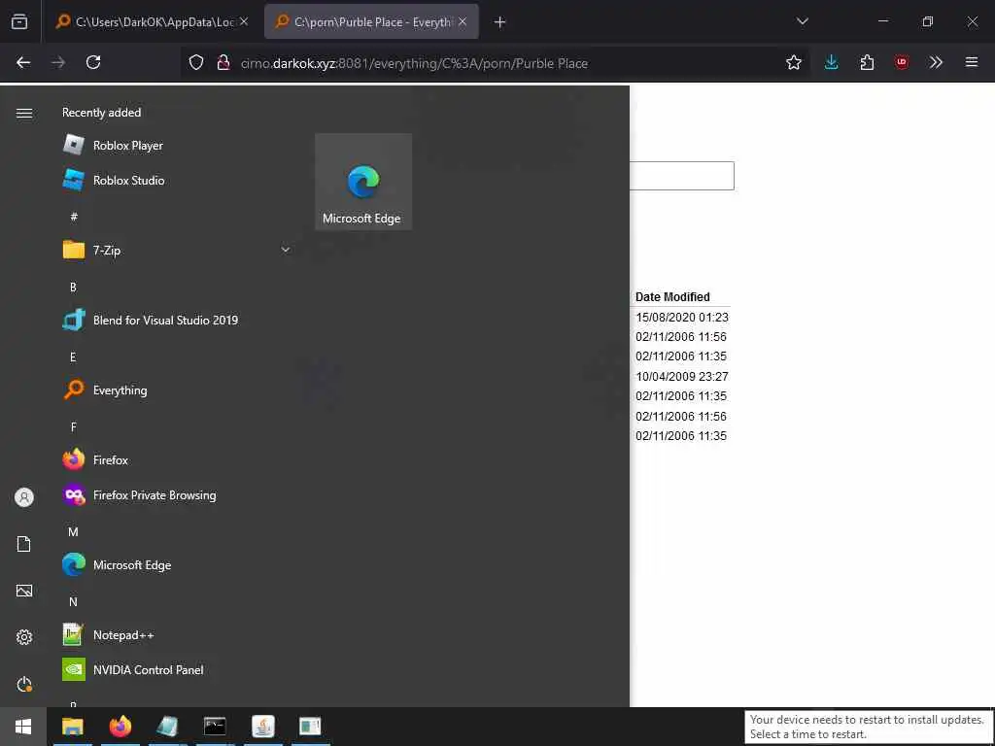
Task: Click the N letter section header
Action: [73, 601]
